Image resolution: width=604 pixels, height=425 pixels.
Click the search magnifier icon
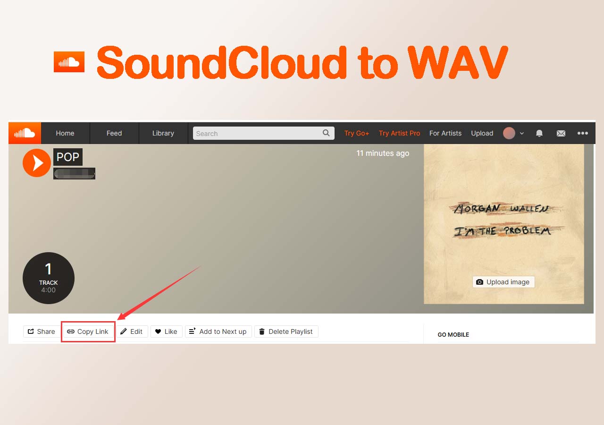(x=326, y=133)
